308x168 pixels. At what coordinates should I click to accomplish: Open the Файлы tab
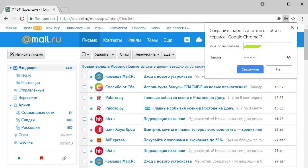point(134,40)
